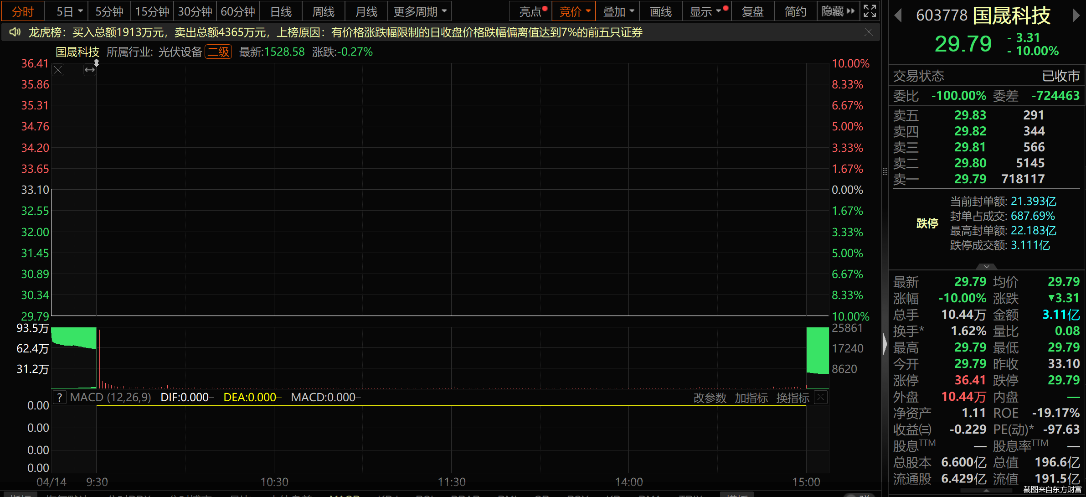1086x497 pixels.
Task: Switch to the 日线 chart tab
Action: pos(281,11)
